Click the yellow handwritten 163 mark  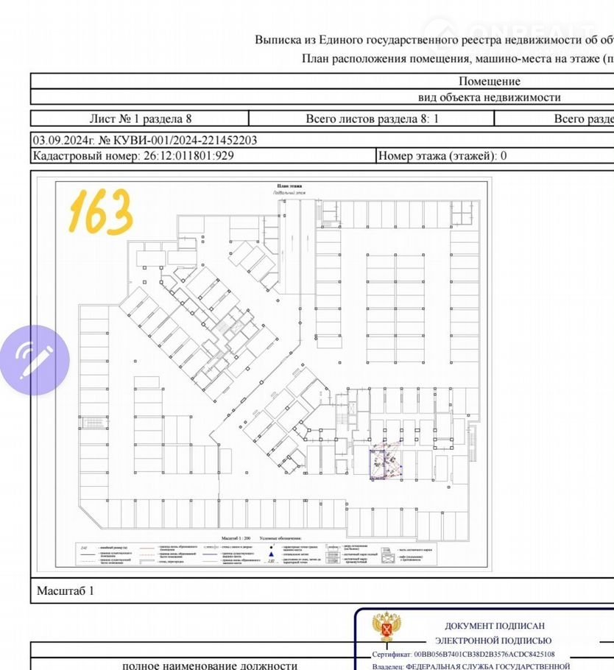[100, 210]
